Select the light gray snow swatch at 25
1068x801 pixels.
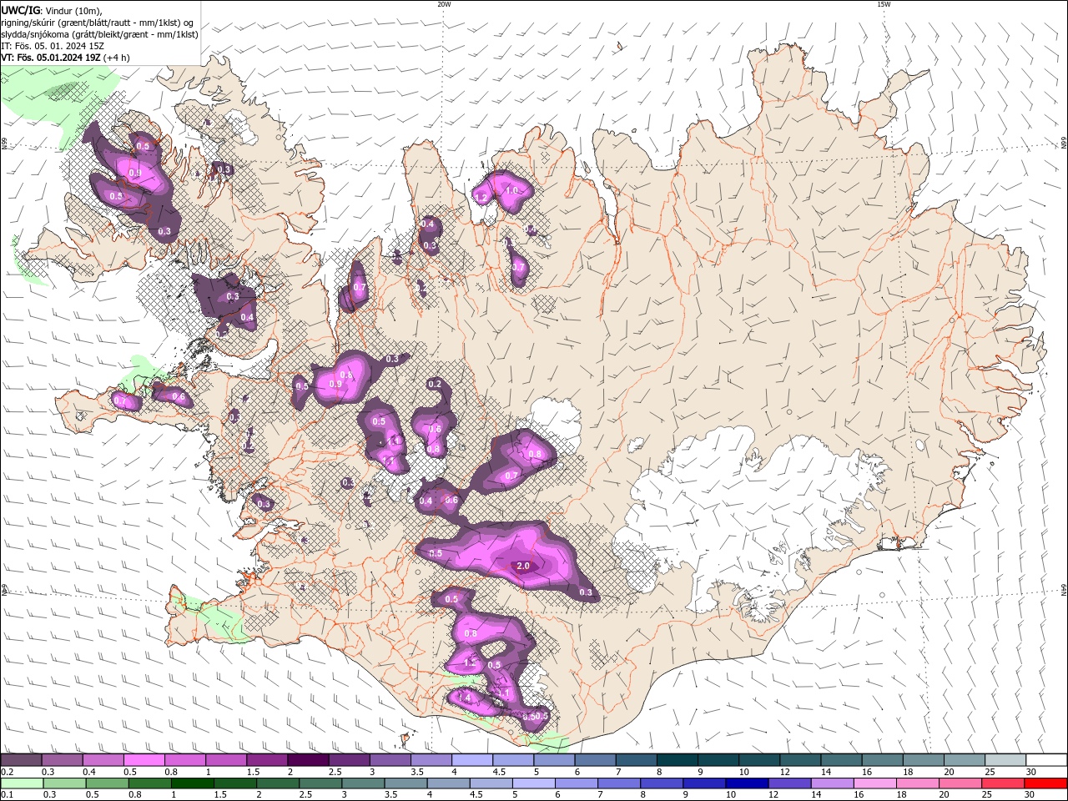1005,760
